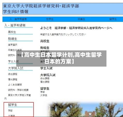Select 高校生 in the left sidebar
The image size is (123, 117).
point(12,32)
